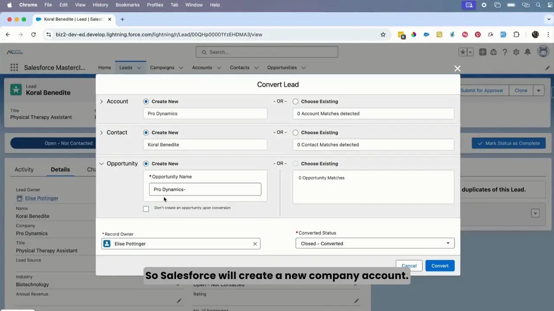Screen dimensions: 554x311
Task: Close the Convert Lead dialog with X
Action: (x=457, y=68)
